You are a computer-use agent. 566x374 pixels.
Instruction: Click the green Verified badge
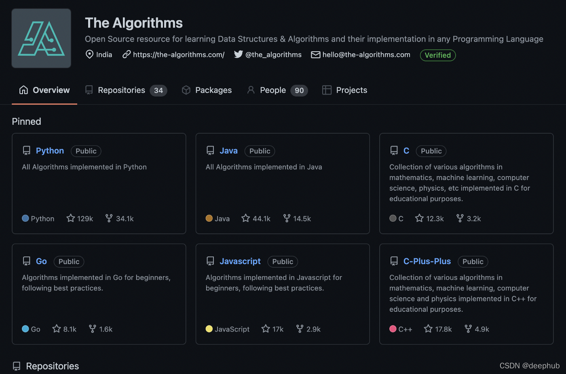tap(438, 55)
